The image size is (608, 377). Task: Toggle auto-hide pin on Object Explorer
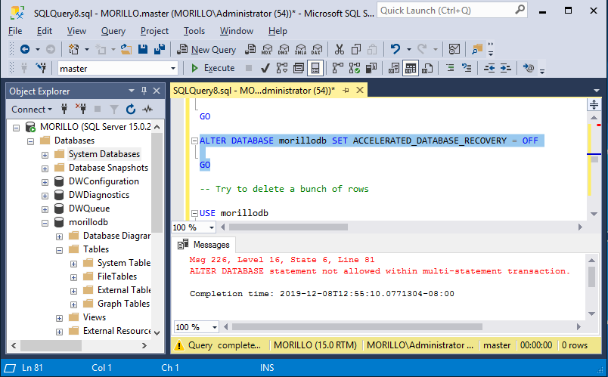(144, 91)
